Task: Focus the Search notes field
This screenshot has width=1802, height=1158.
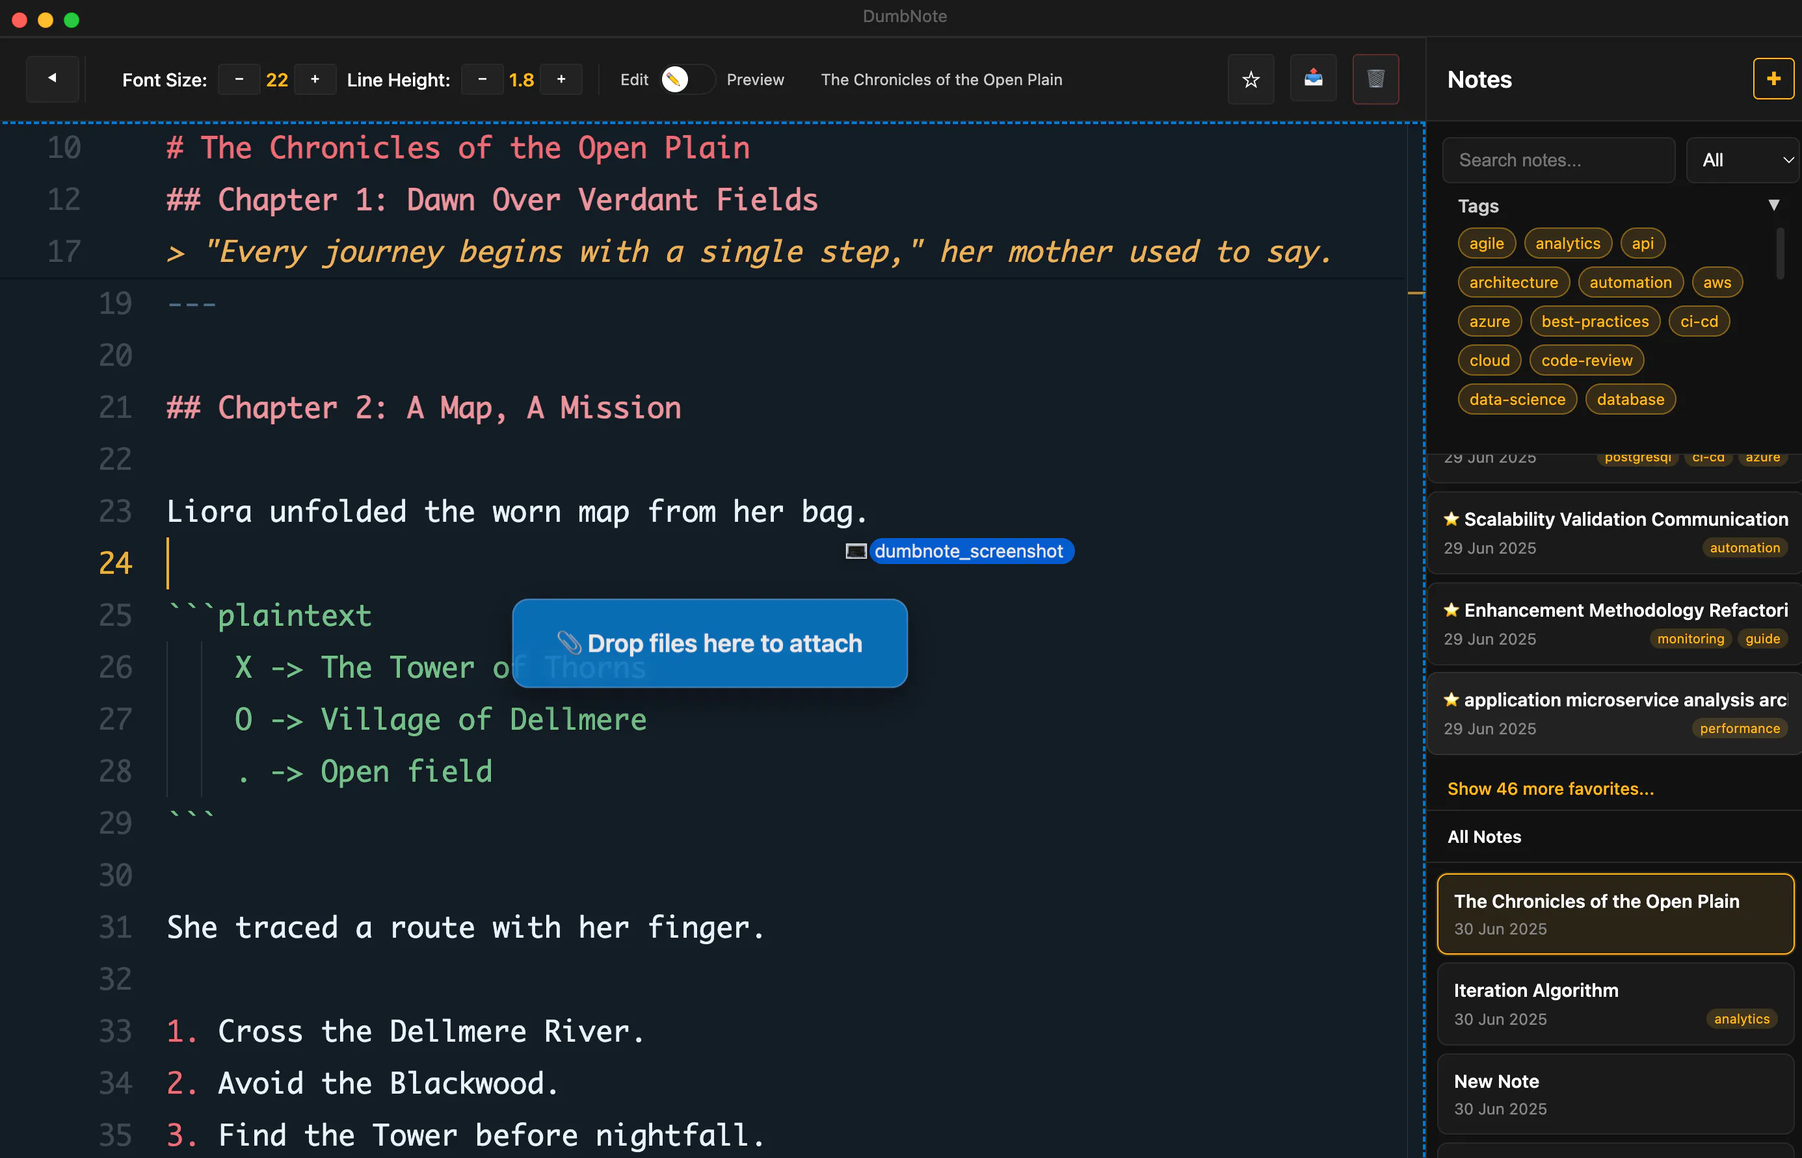Action: tap(1558, 160)
